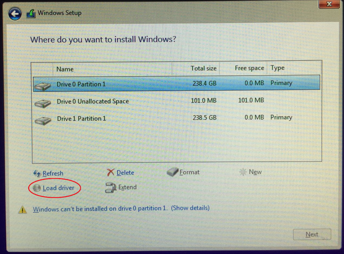Click the Load driver disc icon
The width and height of the screenshot is (344, 254).
click(x=36, y=188)
